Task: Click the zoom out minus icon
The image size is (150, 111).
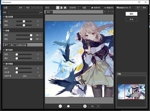Action: [61, 106]
